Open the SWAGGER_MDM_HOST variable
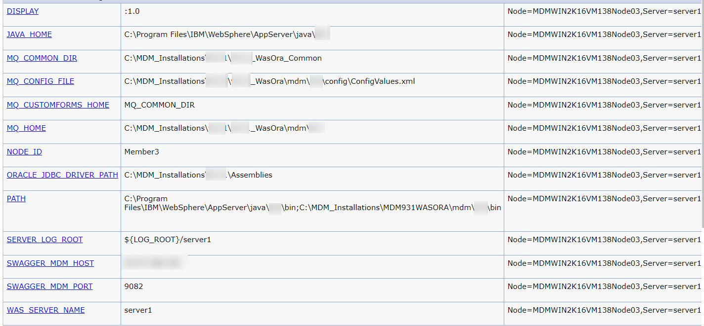 (x=50, y=263)
